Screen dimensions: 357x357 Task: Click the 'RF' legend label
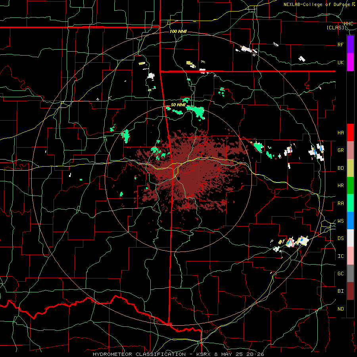pos(340,44)
